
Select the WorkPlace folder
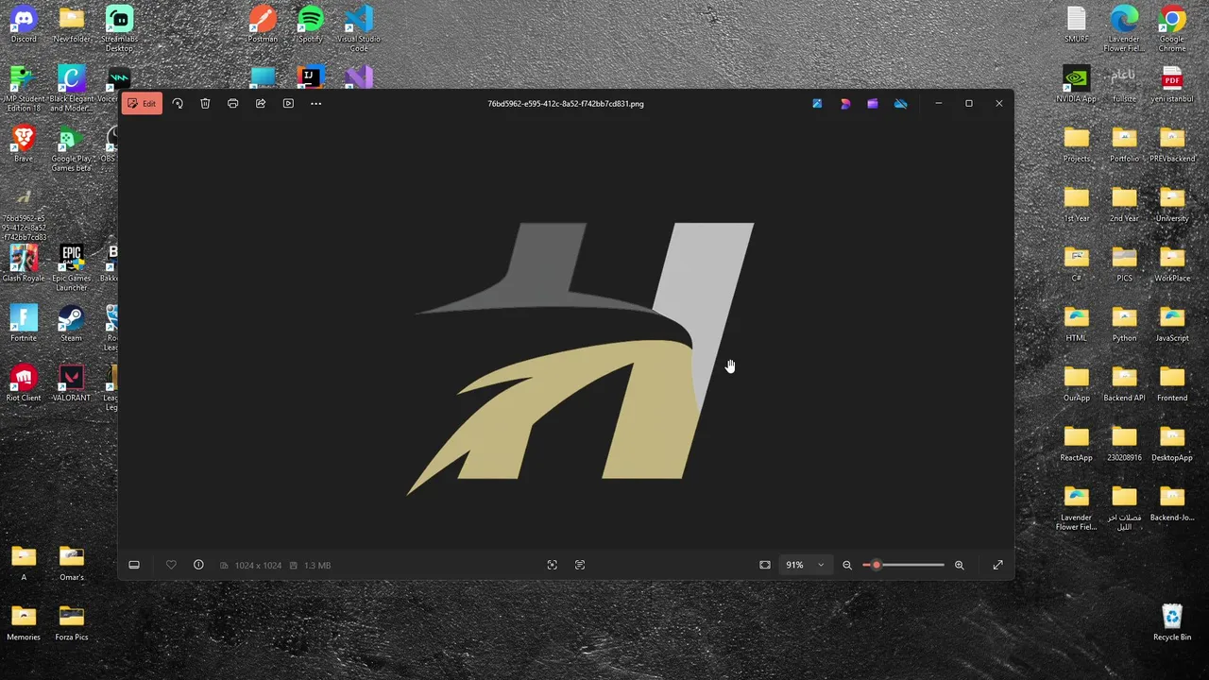click(1172, 263)
